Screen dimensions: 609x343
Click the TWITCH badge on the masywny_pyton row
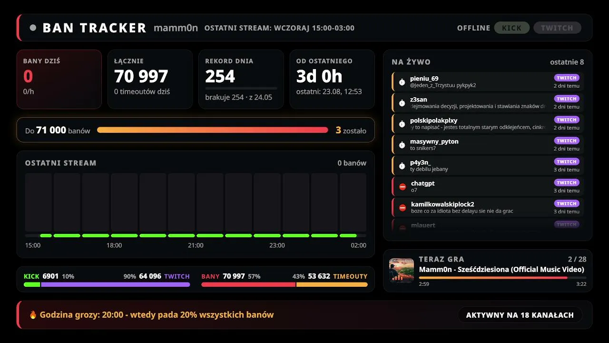567,141
